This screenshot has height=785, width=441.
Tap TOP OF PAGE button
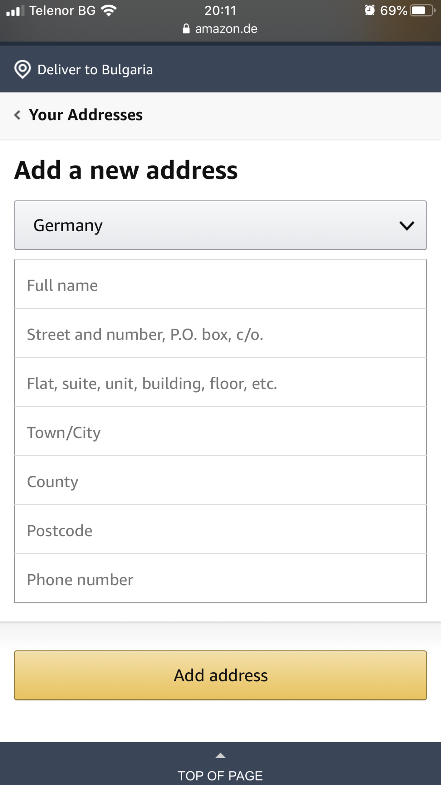pyautogui.click(x=220, y=775)
